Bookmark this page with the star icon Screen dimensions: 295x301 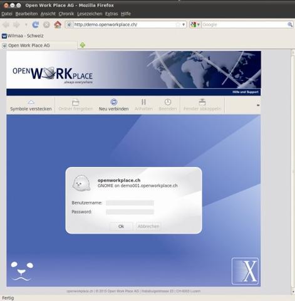point(178,24)
